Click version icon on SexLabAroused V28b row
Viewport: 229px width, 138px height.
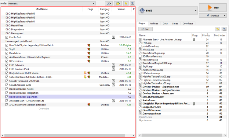coord(113,85)
